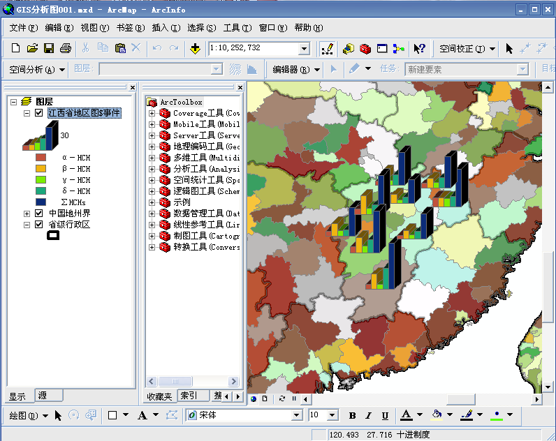The image size is (556, 441).
Task: Click the Open file folder icon
Action: tap(32, 48)
